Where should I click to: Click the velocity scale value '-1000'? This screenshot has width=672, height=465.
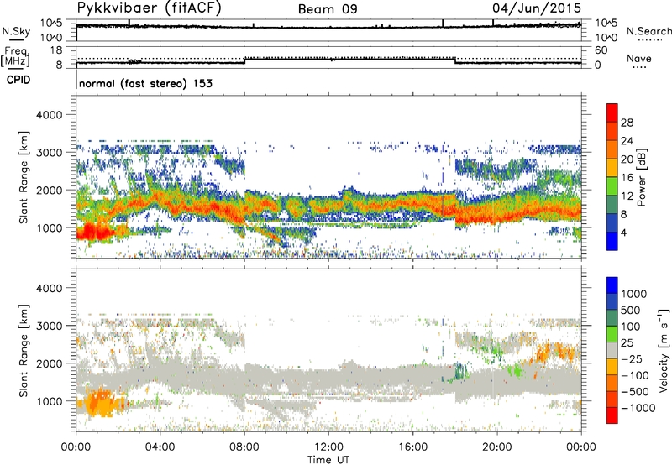[638, 408]
